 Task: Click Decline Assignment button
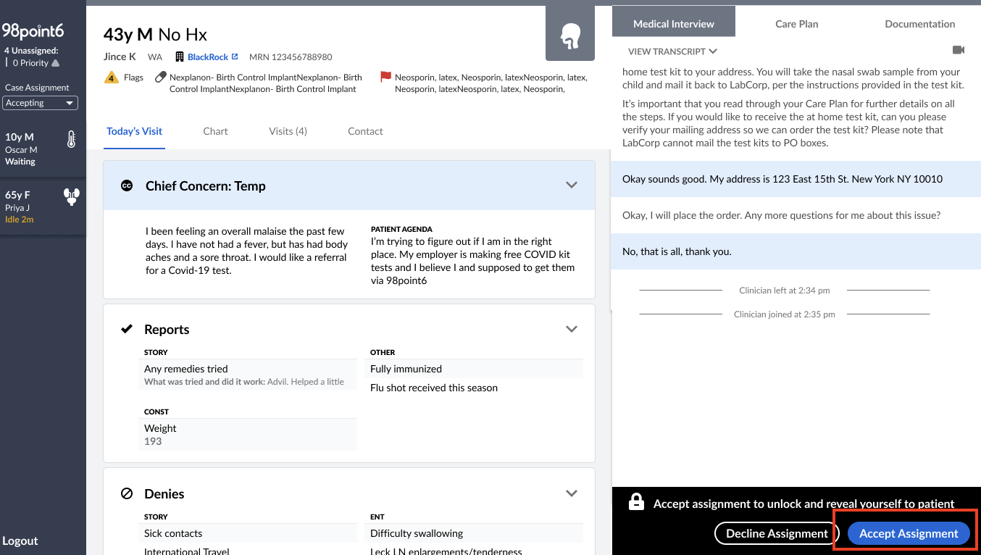pyautogui.click(x=777, y=533)
